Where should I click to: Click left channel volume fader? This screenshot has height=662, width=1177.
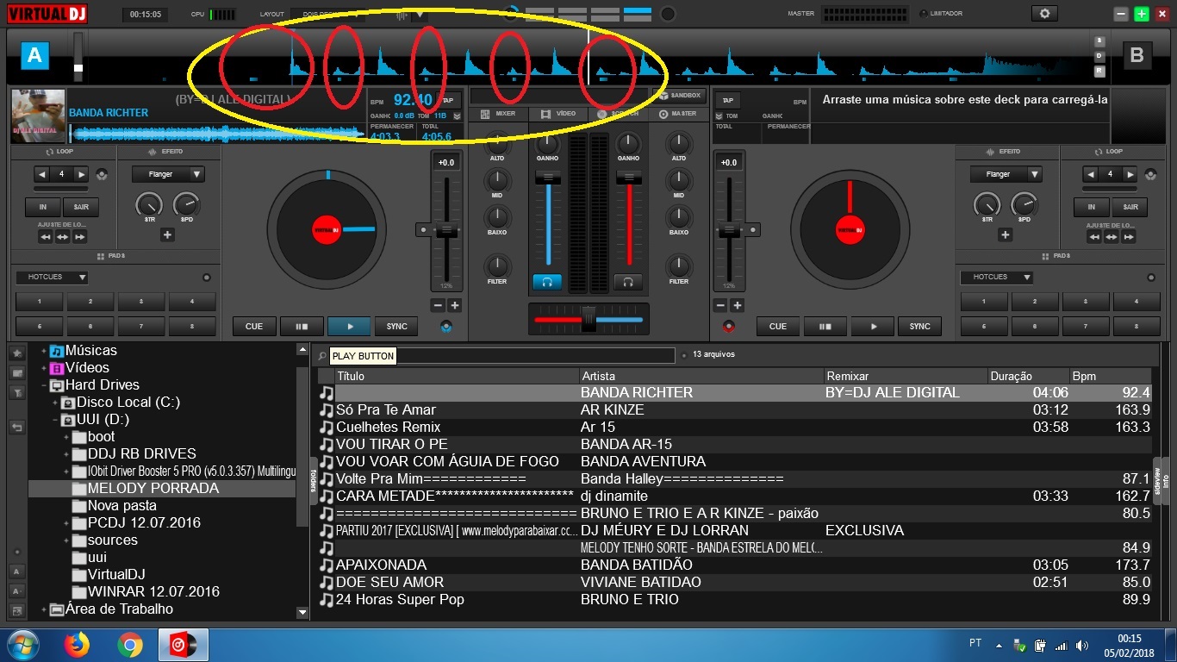[x=548, y=178]
